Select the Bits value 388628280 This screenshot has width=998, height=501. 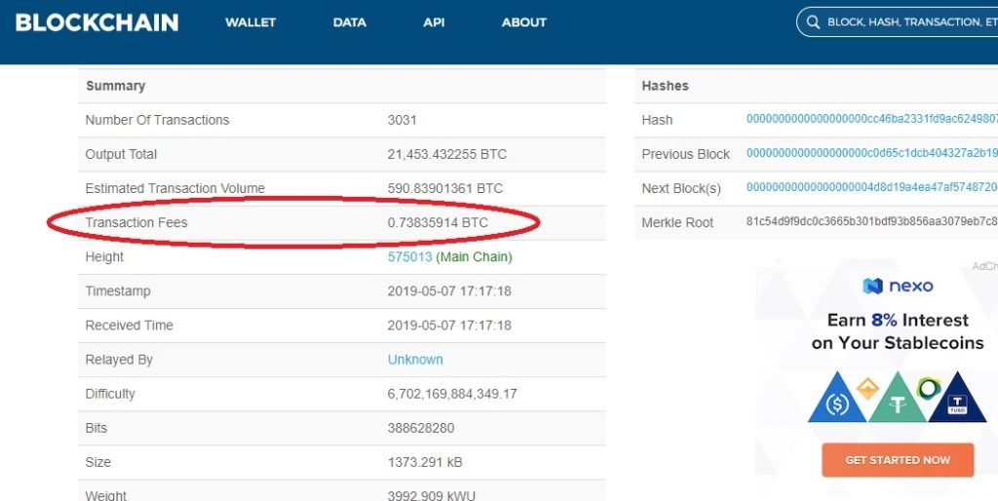coord(421,428)
